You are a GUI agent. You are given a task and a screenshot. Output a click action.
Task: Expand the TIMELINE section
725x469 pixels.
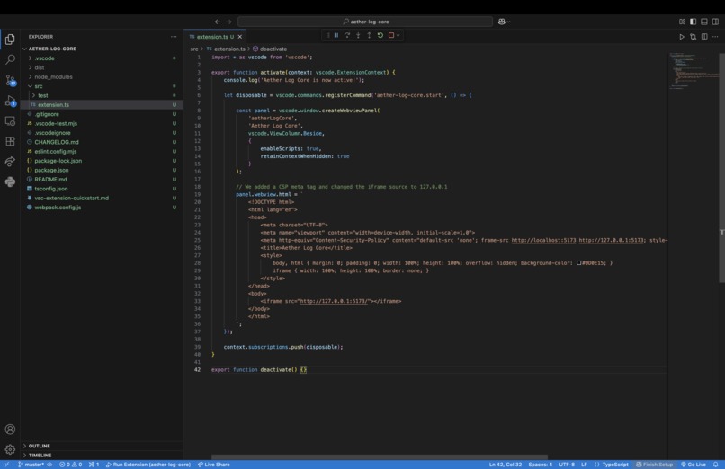40,456
